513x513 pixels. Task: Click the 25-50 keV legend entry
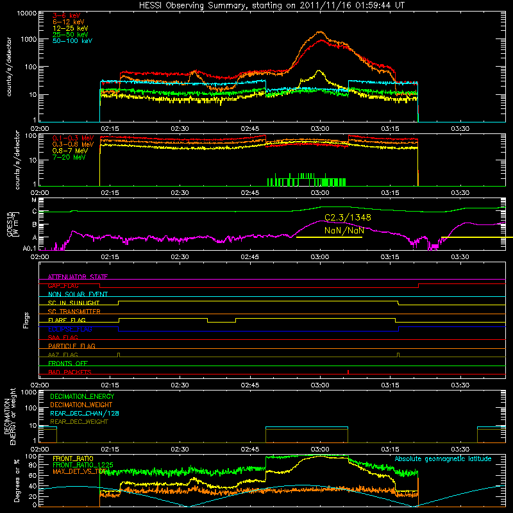tap(71, 35)
